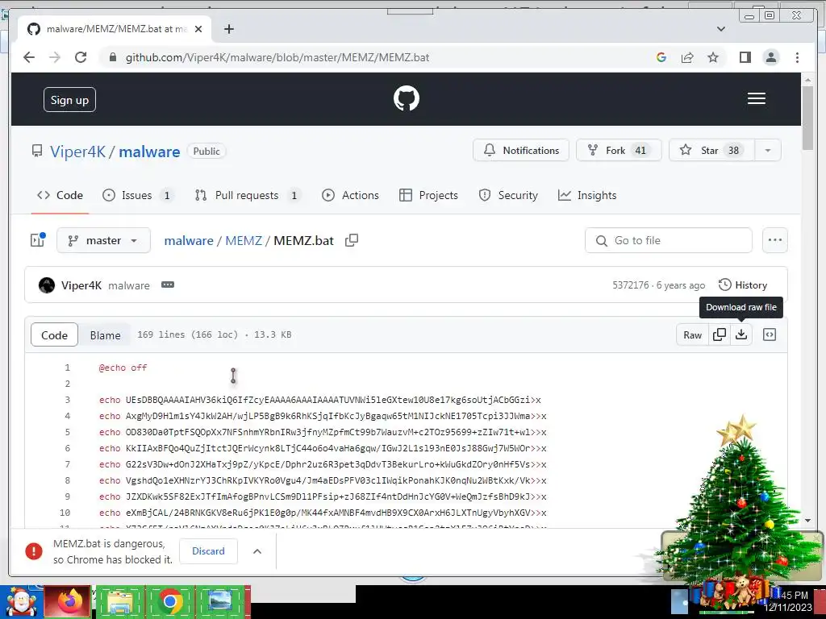Share this page via the share icon
Screen dimensions: 826x619
tap(687, 57)
